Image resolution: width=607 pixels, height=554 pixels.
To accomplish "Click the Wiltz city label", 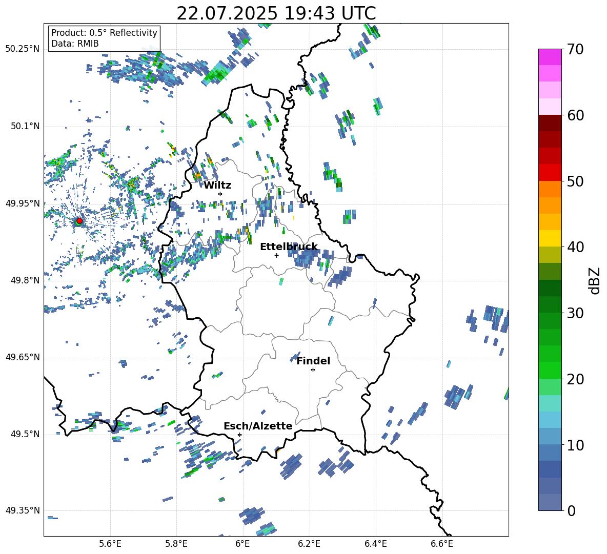I will point(217,186).
